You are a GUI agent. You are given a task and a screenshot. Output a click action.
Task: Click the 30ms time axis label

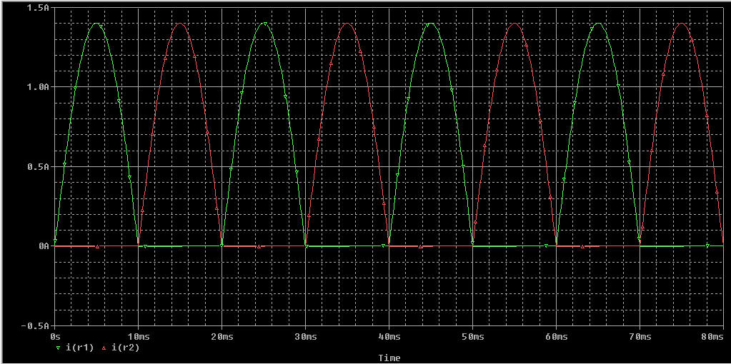306,335
